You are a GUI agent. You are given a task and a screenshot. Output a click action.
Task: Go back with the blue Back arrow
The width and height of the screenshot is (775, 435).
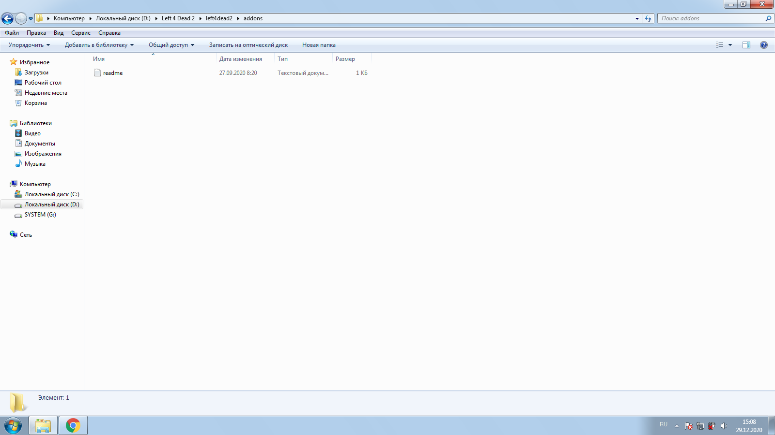(7, 18)
